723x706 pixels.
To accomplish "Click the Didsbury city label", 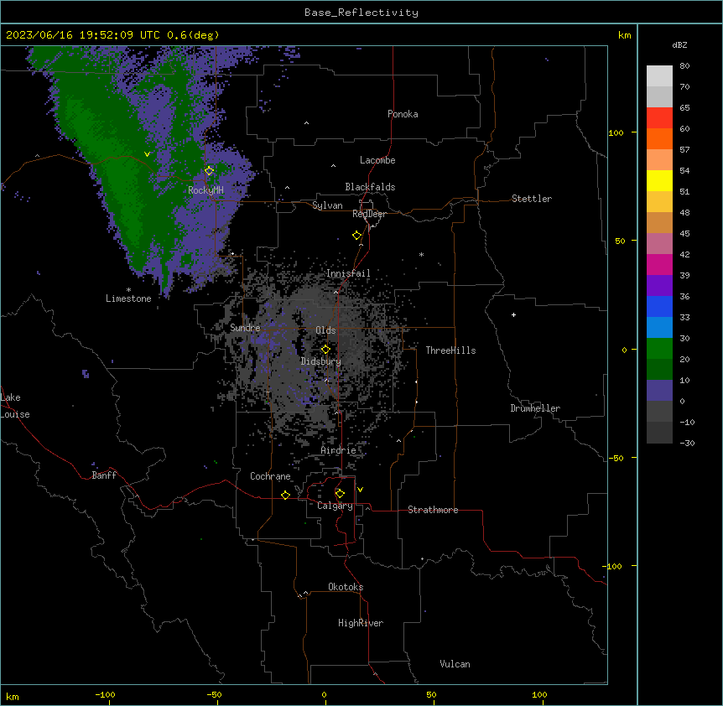I will 321,361.
